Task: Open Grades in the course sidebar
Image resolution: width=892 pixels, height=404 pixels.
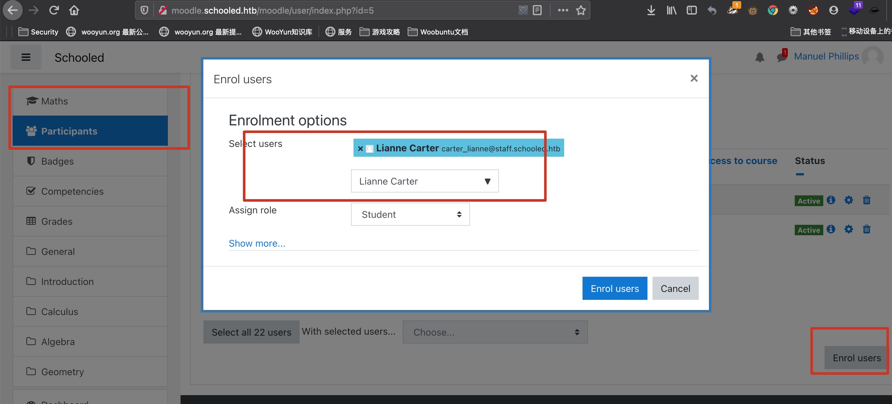Action: pyautogui.click(x=56, y=221)
